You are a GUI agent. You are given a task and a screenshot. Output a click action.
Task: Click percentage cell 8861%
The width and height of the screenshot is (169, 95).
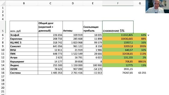tap(140, 61)
